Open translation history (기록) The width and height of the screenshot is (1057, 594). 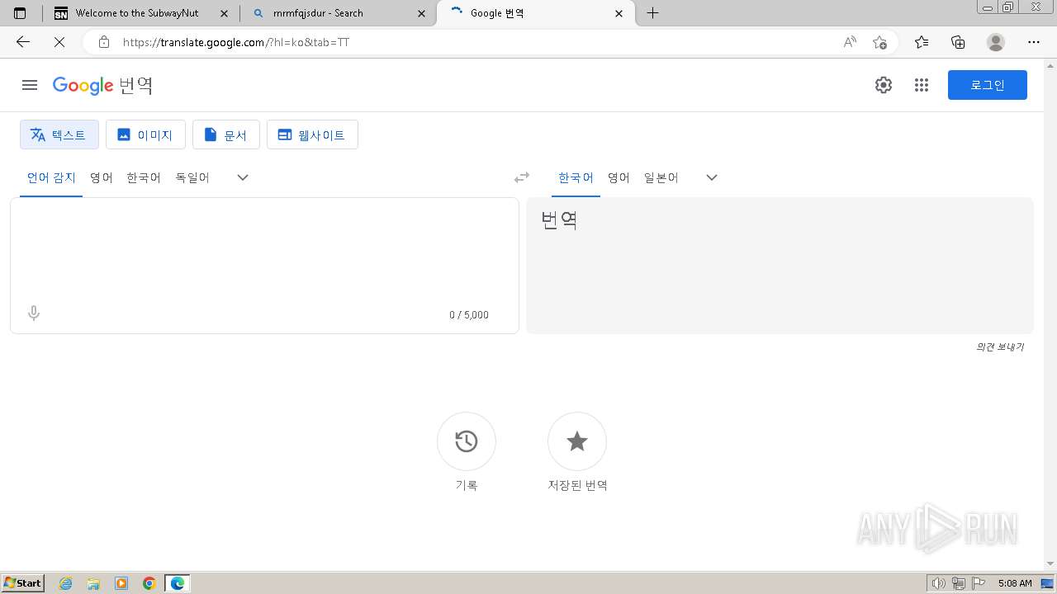467,441
